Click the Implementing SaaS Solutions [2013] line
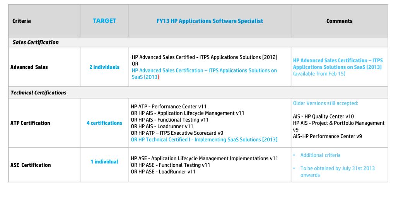The width and height of the screenshot is (396, 223). [x=204, y=139]
